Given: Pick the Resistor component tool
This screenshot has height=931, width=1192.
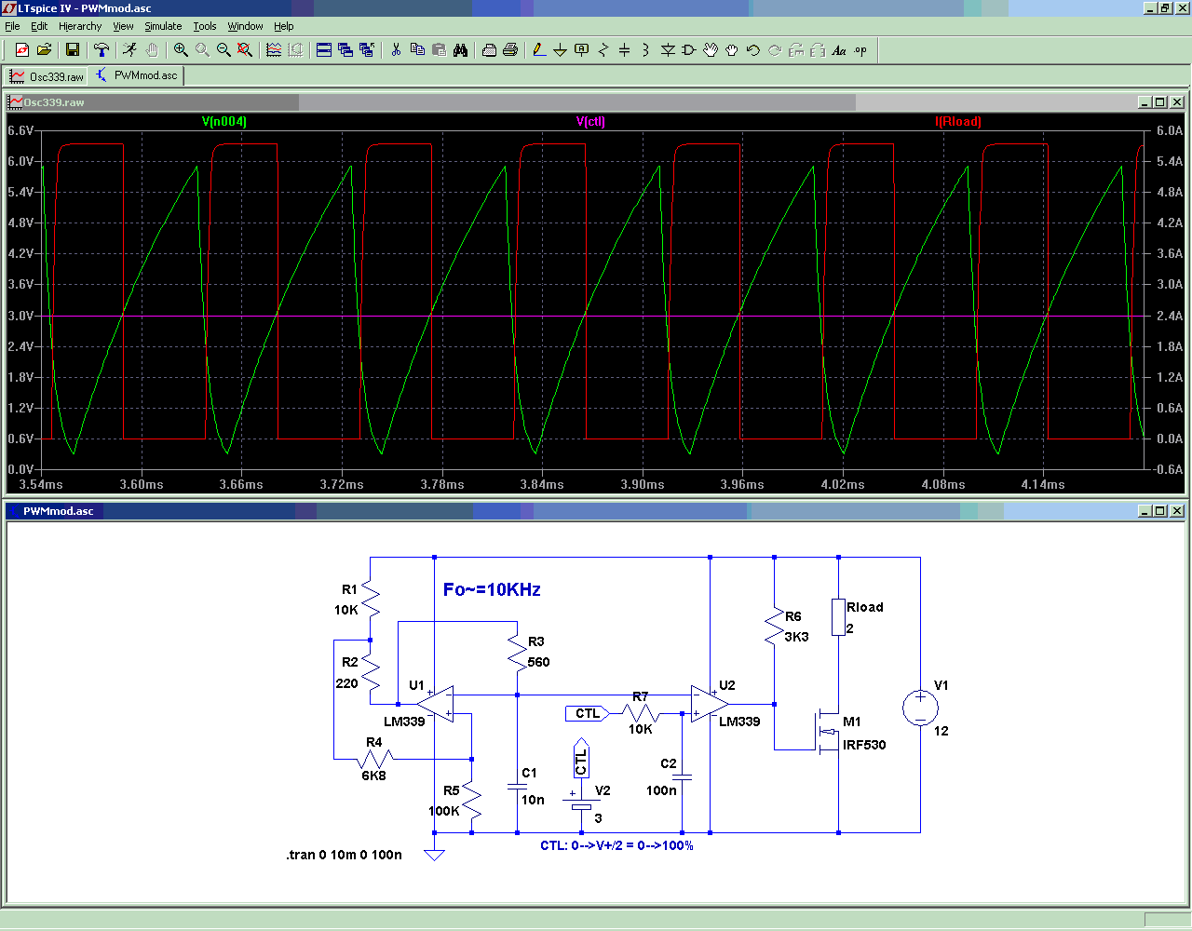Looking at the screenshot, I should [603, 50].
